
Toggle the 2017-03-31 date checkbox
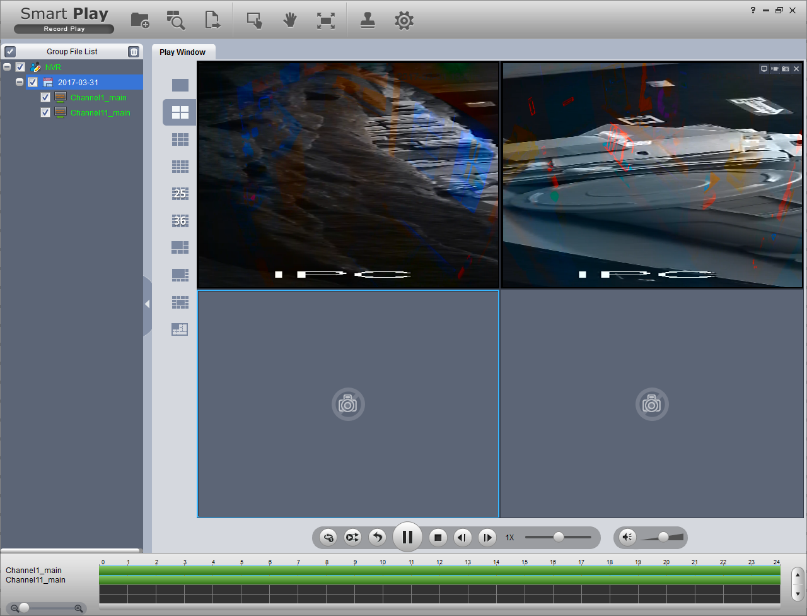(x=33, y=82)
